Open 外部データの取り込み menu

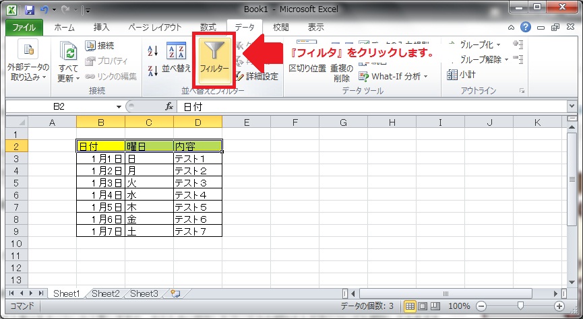point(28,61)
